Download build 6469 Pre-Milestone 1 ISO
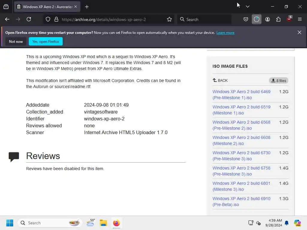 [241, 95]
